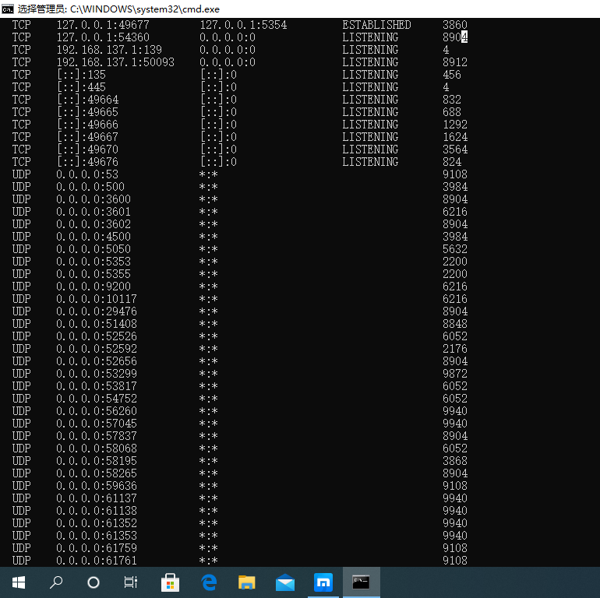Open Microsoft Store taskbar icon
Viewport: 600px width, 598px height.
pos(171,582)
